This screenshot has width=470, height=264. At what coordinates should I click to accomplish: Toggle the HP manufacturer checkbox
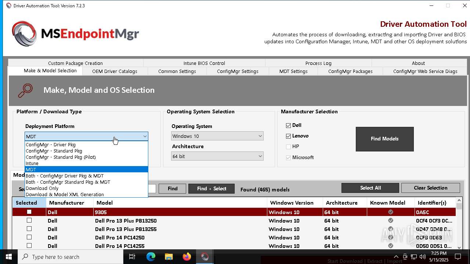tap(288, 147)
